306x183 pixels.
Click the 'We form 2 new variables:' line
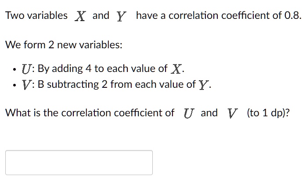tap(64, 45)
